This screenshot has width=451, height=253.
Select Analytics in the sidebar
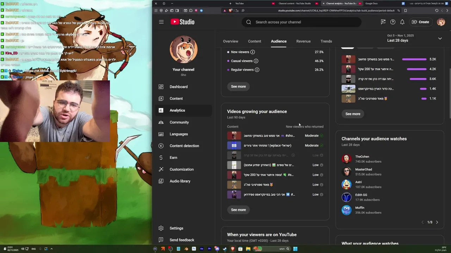[x=184, y=110]
